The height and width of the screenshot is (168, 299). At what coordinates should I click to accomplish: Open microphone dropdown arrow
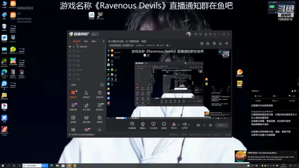pyautogui.click(x=178, y=125)
